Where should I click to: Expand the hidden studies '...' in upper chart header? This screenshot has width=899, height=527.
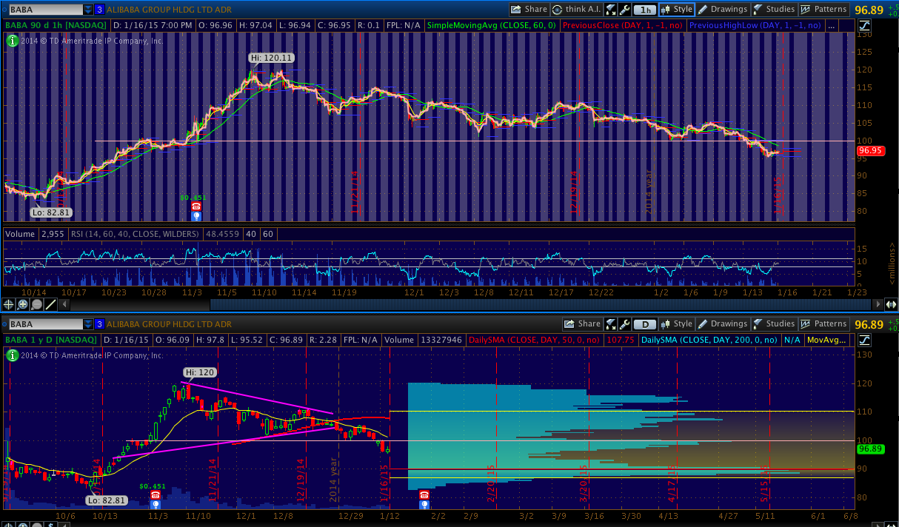pos(831,25)
